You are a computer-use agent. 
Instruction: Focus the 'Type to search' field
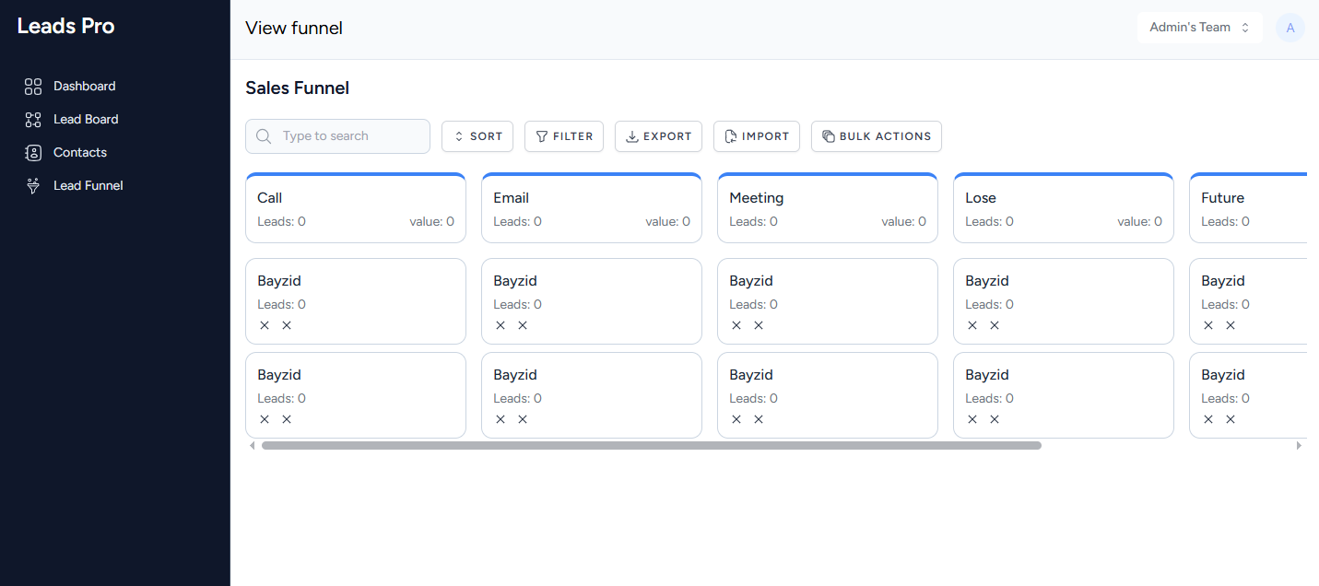click(337, 136)
